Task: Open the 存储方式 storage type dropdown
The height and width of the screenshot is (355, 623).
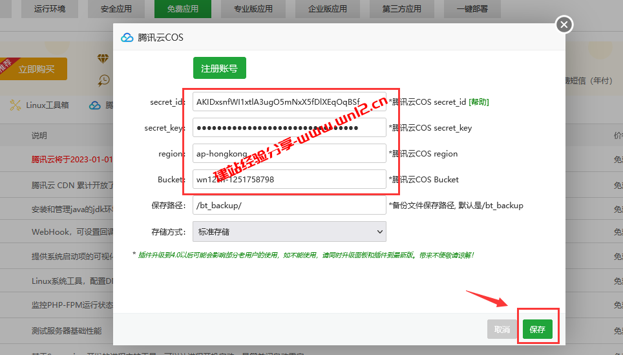Action: tap(290, 231)
